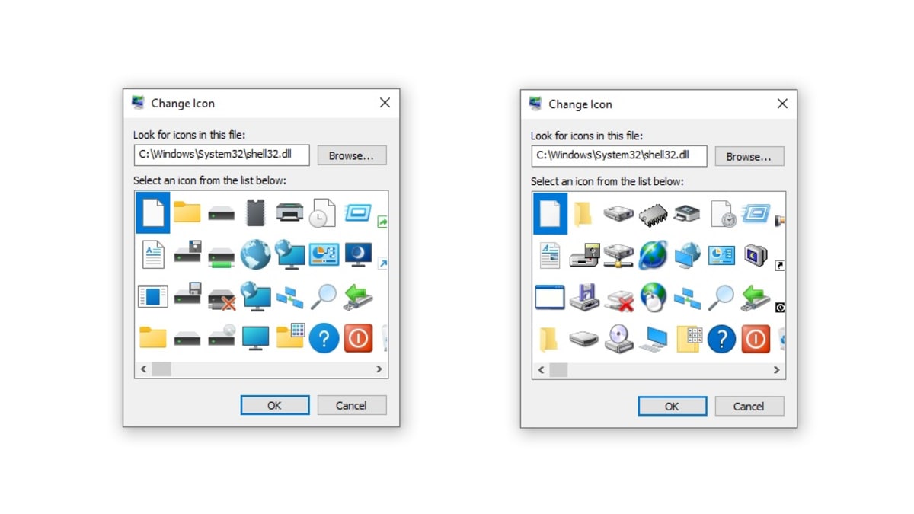Choose the globe with mouse icon in right dialog
This screenshot has width=914, height=514.
tap(653, 297)
